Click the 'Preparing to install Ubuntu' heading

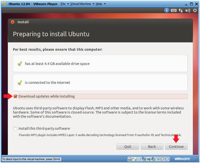[51, 34]
